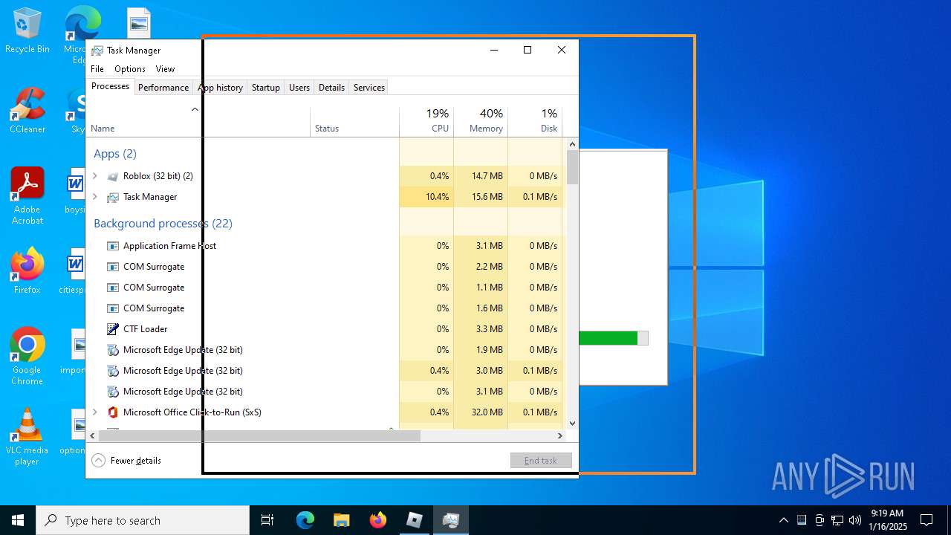951x535 pixels.
Task: Click the green progress bar behind Task Manager
Action: [608, 338]
